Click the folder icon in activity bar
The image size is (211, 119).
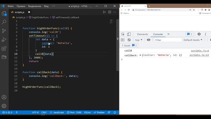tap(4, 57)
